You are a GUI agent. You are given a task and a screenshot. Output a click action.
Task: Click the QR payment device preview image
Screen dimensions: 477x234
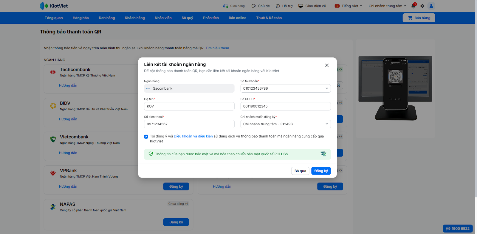coord(395,88)
